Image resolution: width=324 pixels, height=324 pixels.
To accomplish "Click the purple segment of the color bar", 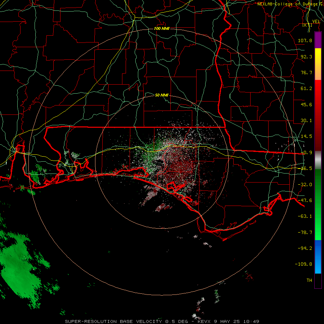I will click(x=318, y=40).
